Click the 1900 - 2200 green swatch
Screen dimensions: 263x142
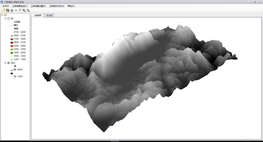coord(12,53)
